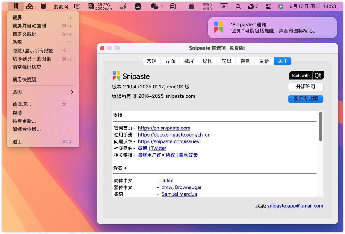This screenshot has width=345, height=234.
Task: Open translator link zhtw
Action: coord(167,187)
